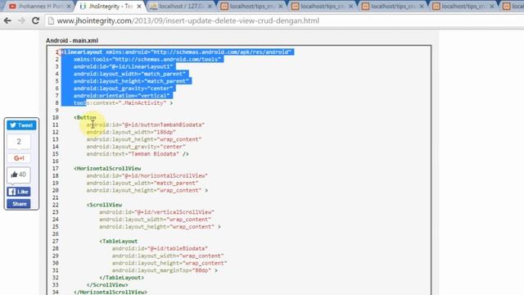Close the localhost / 127.0 tab

[210, 7]
